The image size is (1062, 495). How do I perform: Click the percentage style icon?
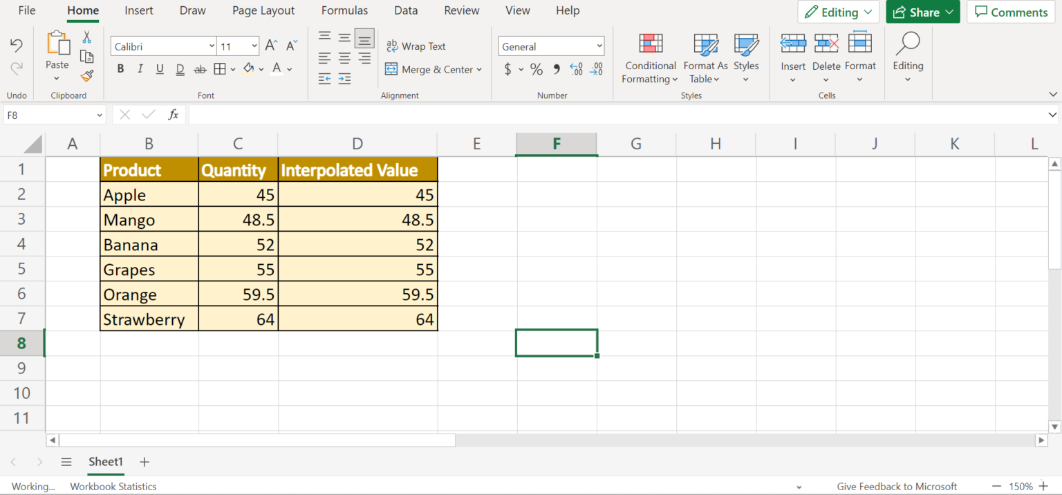pyautogui.click(x=537, y=69)
